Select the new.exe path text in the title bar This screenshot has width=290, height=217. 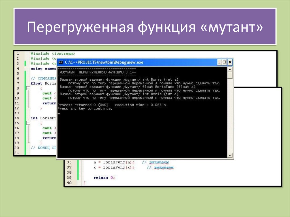pyautogui.click(x=105, y=62)
